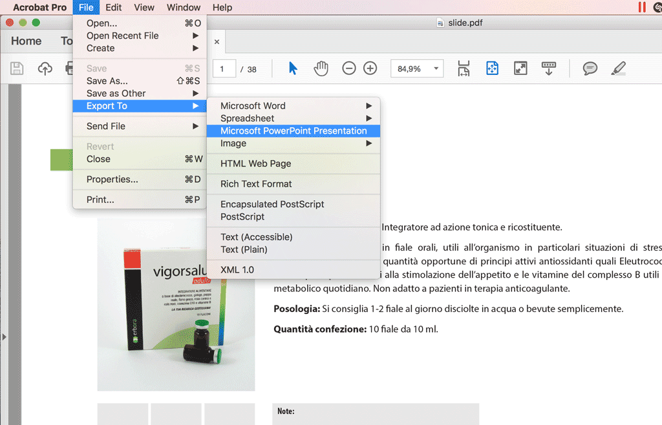Enter full screen mode icon
Image resolution: width=662 pixels, height=425 pixels.
(520, 68)
